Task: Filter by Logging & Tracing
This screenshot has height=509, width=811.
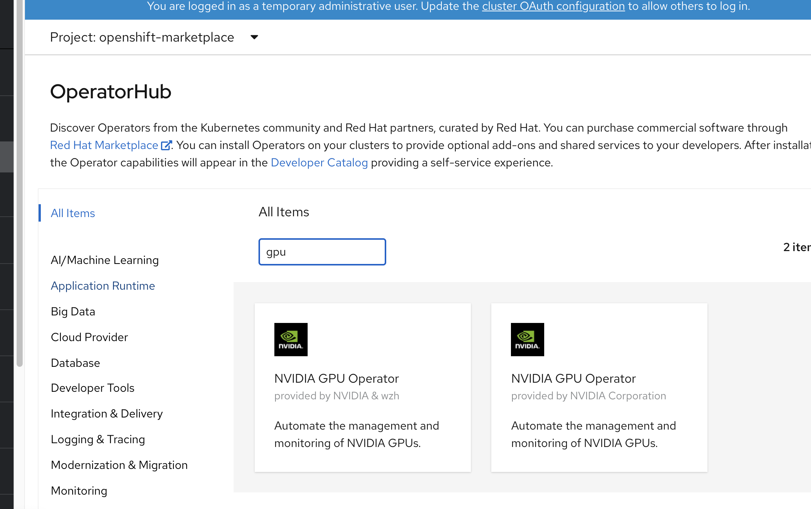Action: coord(98,439)
